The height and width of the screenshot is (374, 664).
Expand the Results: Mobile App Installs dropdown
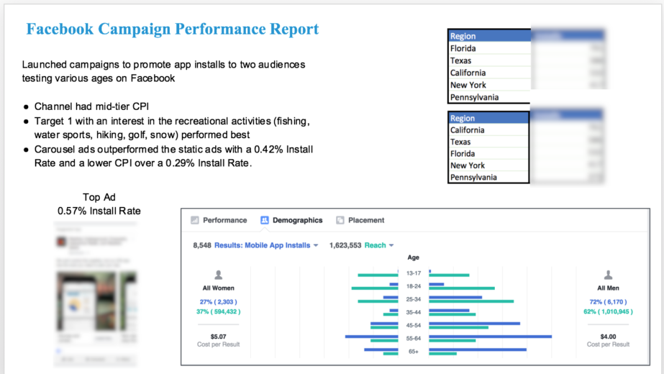266,245
